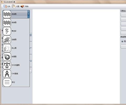Screen dimensions: 126x105
Task: Select the radio button in right panel
Action: (122, 41)
